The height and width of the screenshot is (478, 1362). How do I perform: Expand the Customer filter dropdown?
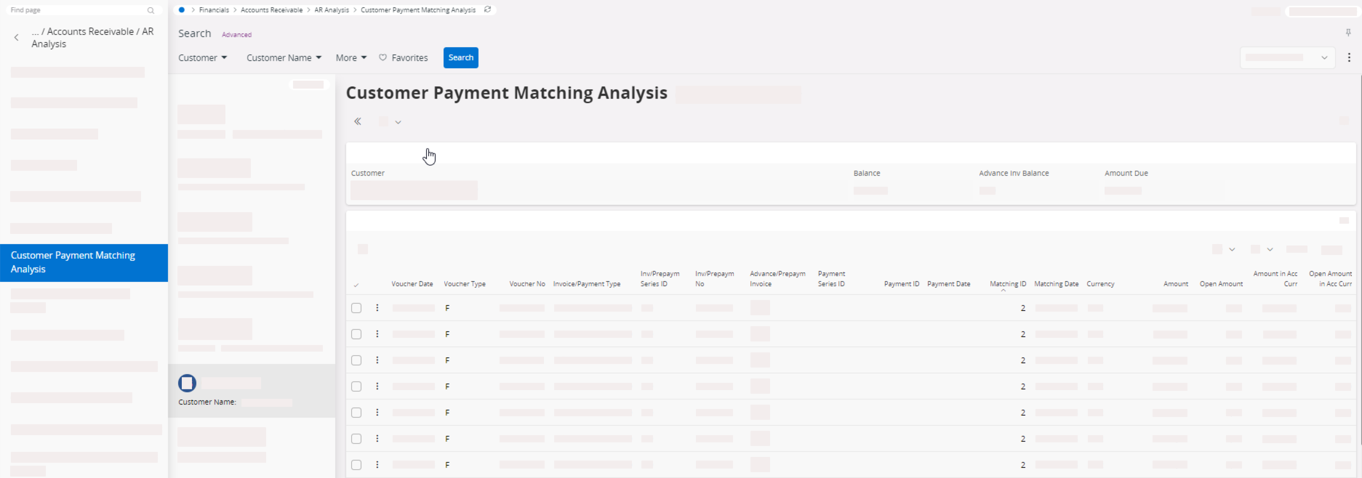coord(203,58)
